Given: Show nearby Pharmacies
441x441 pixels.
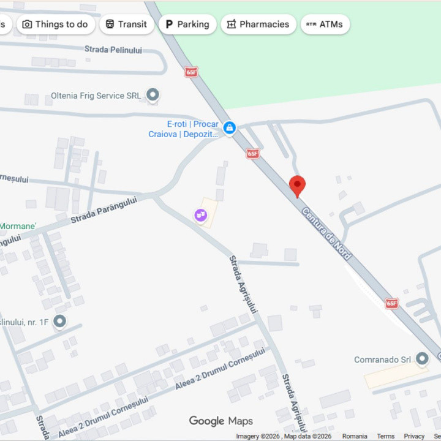Looking at the screenshot, I should click(x=258, y=24).
